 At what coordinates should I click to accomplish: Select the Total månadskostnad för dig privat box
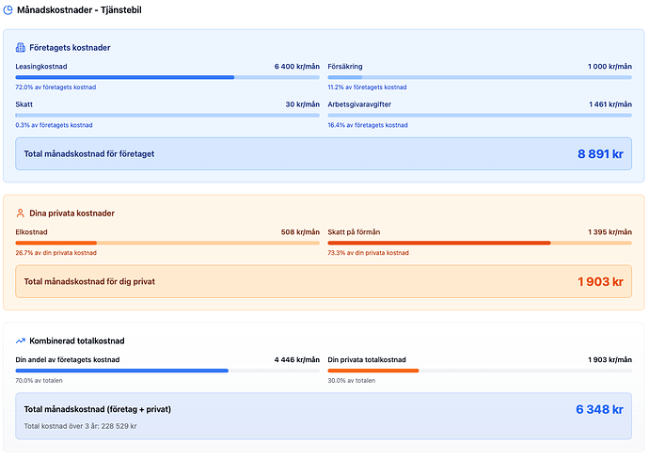[324, 281]
